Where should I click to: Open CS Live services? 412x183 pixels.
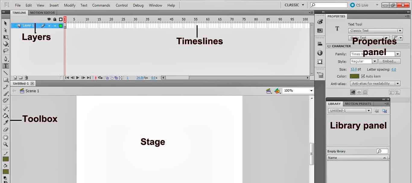360,5
